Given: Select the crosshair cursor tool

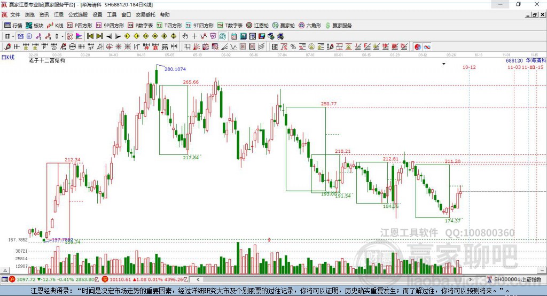Looking at the screenshot, I should tap(194, 36).
